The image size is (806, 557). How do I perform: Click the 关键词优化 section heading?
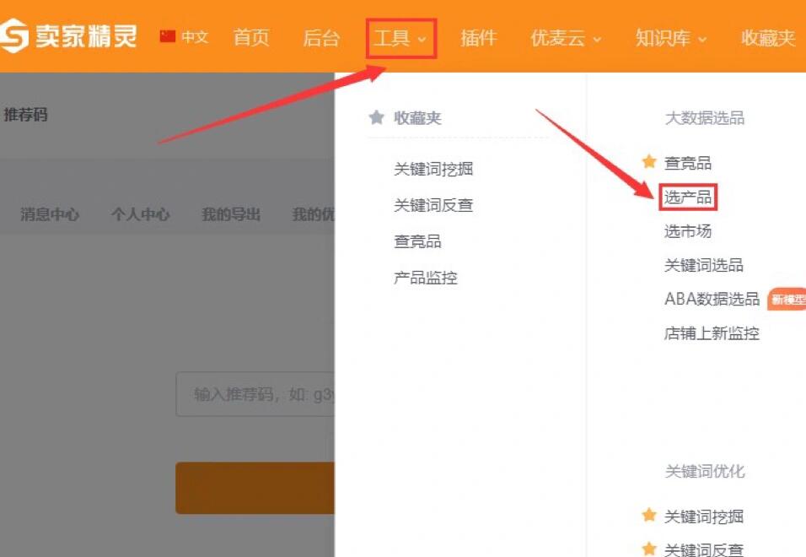705,471
